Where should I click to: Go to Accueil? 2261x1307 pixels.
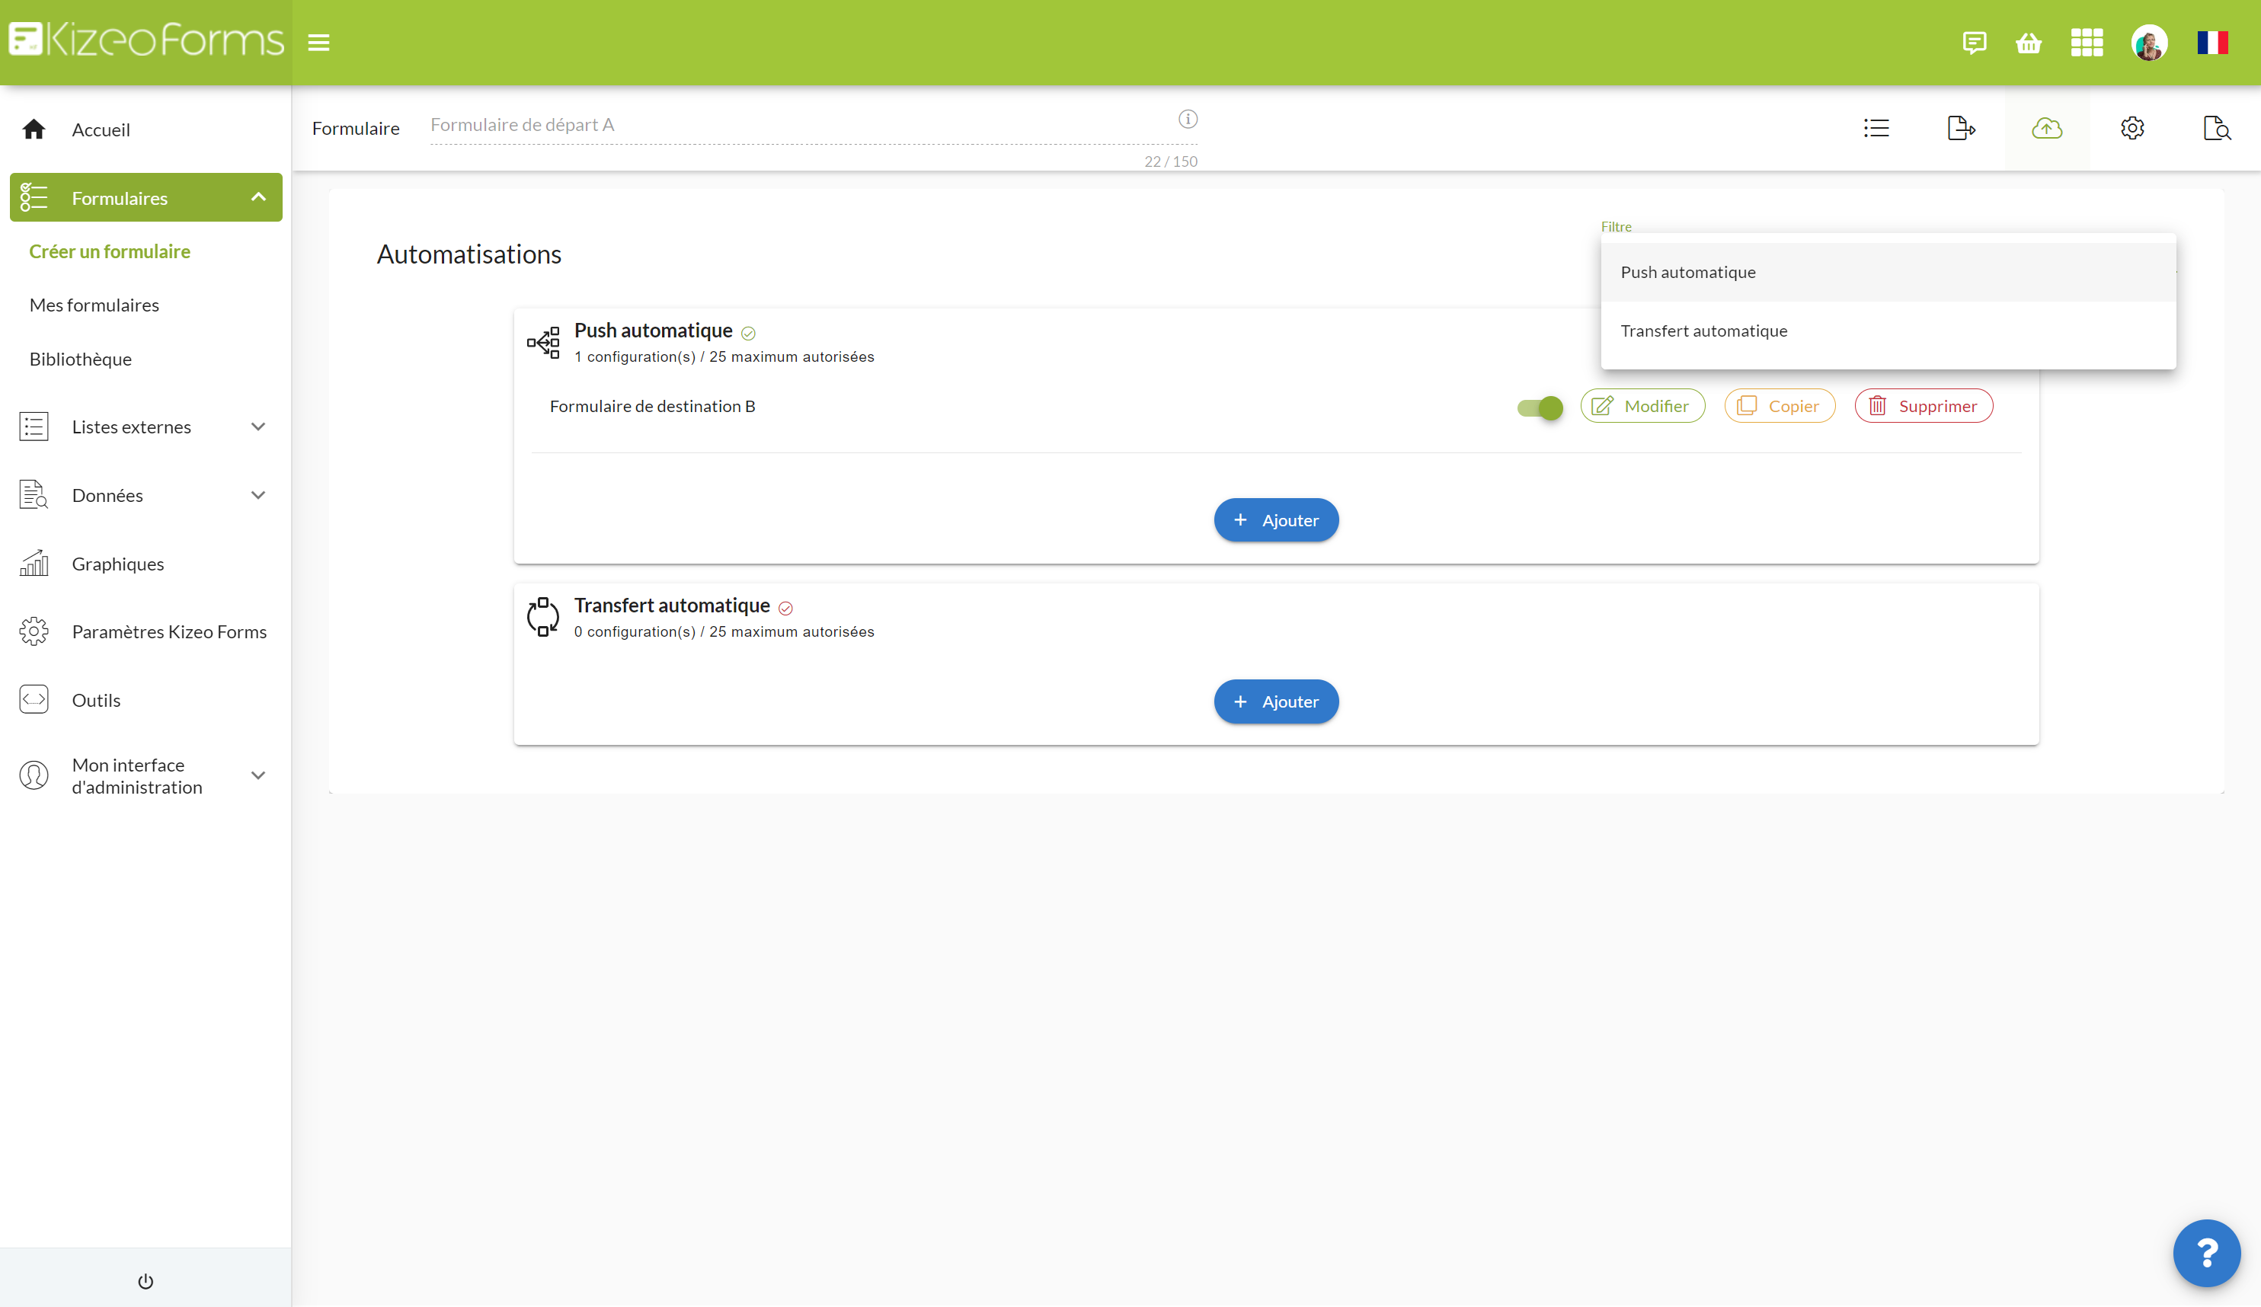(101, 129)
